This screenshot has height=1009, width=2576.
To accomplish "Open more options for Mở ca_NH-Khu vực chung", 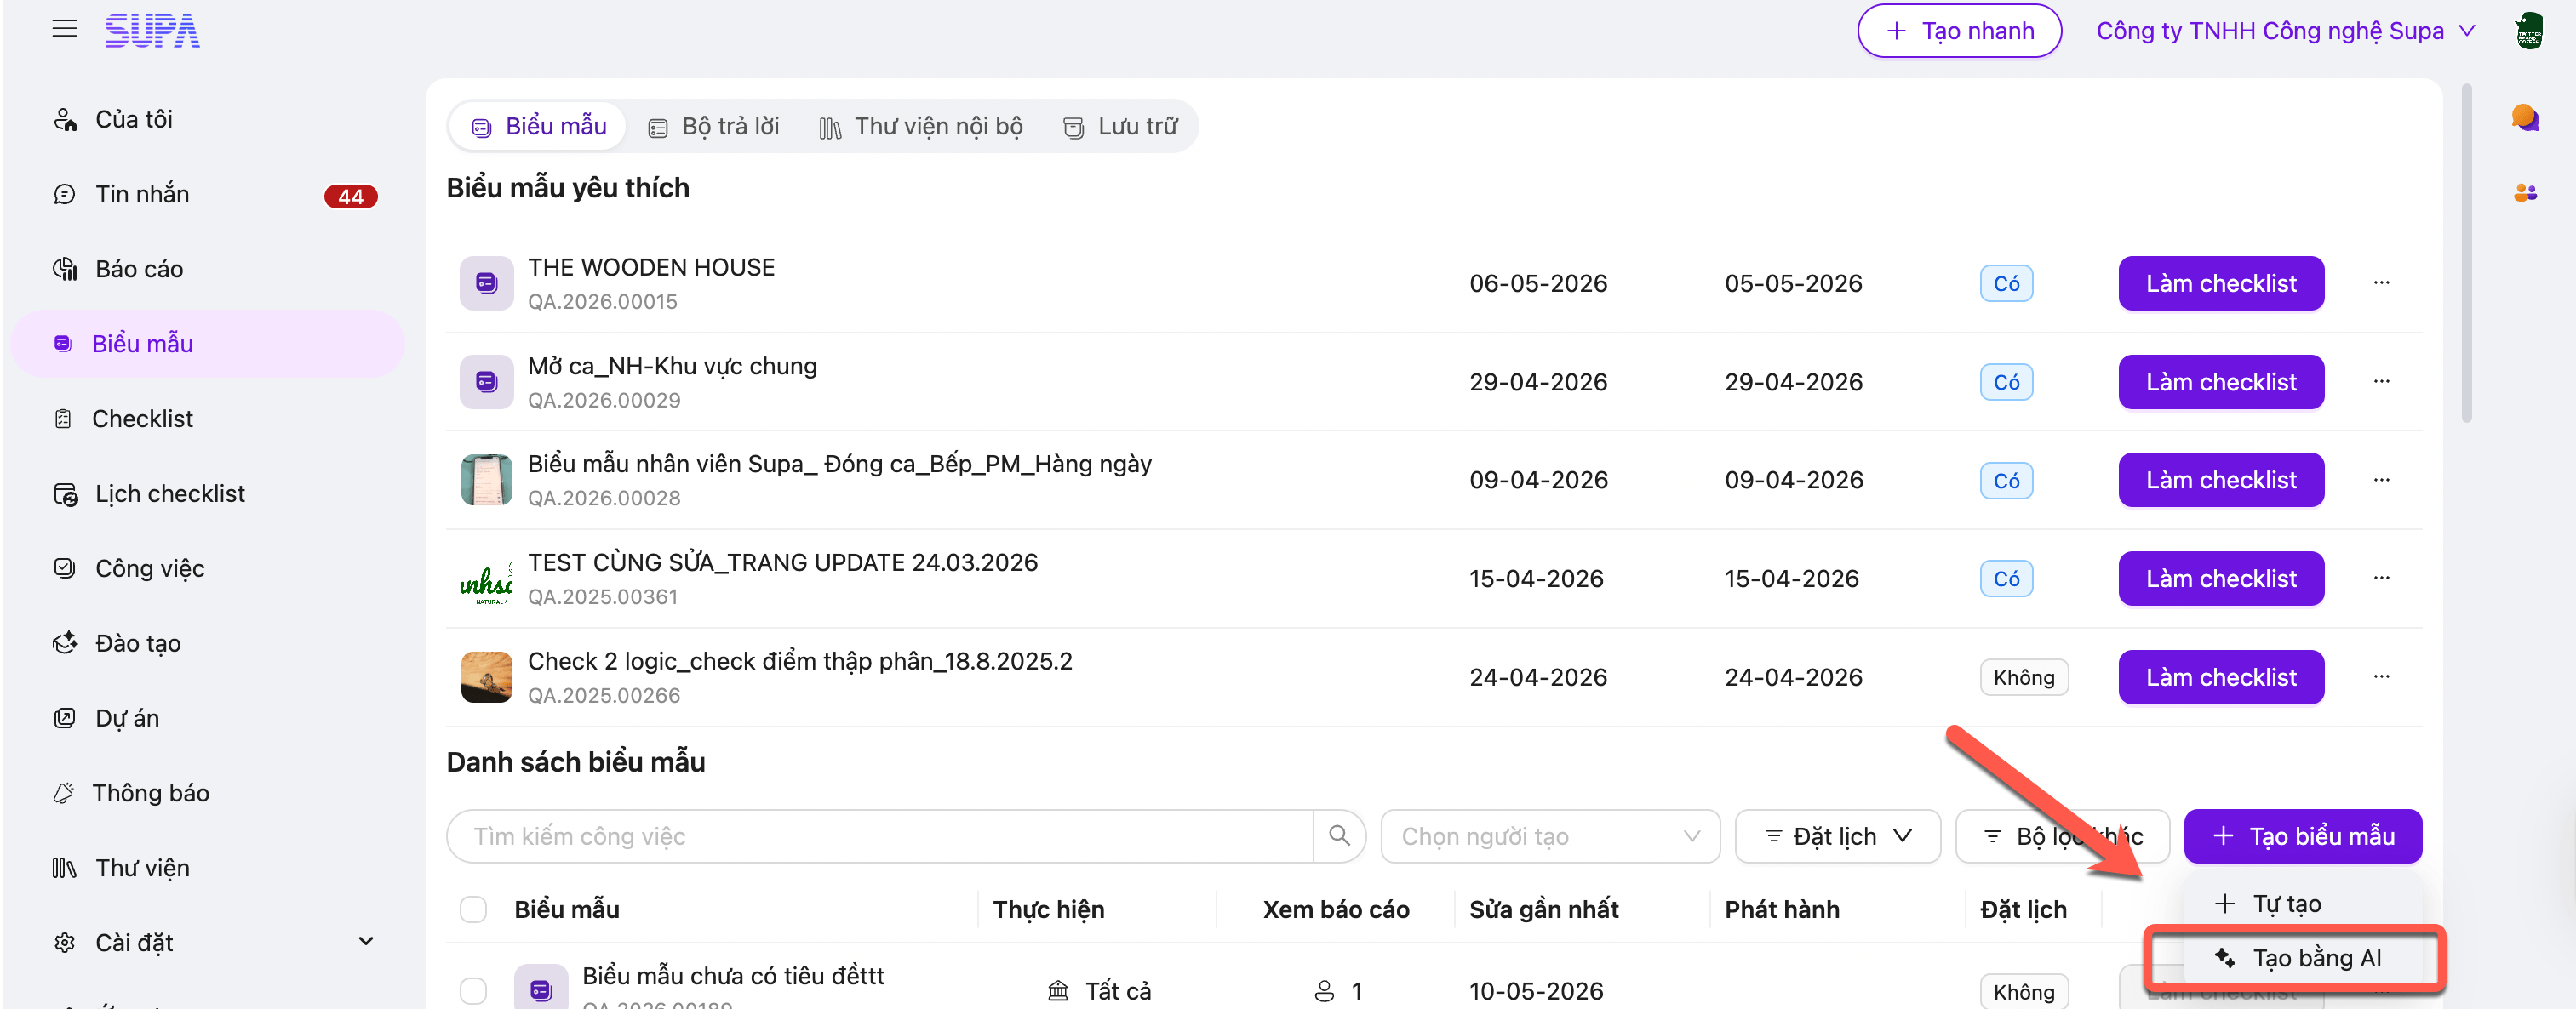I will (2381, 382).
